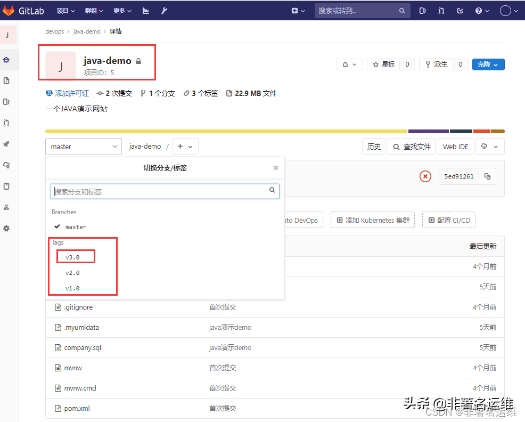Expand the plus dropdown next to java-demo
This screenshot has width=525, height=422.
185,146
